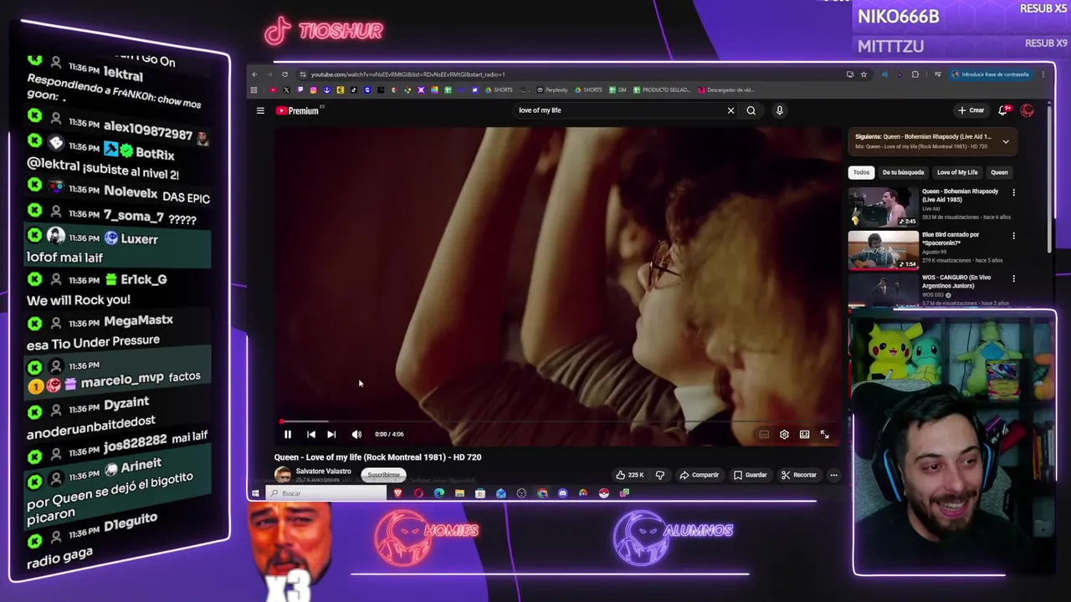Clear the search text with X
1071x602 pixels.
pos(730,110)
